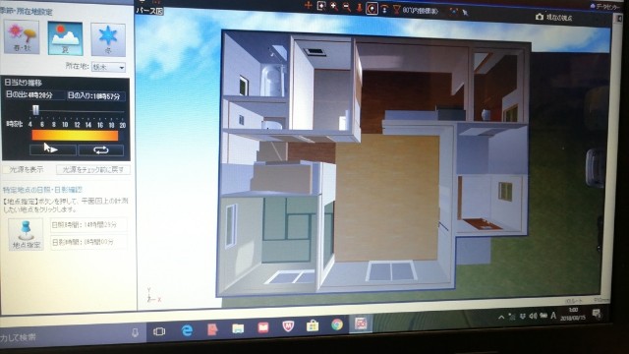Toggle the IME input mode A indicator
Image resolution: width=629 pixels, height=354 pixels.
553,316
